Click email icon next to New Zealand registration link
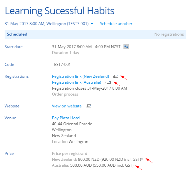 [116, 76]
